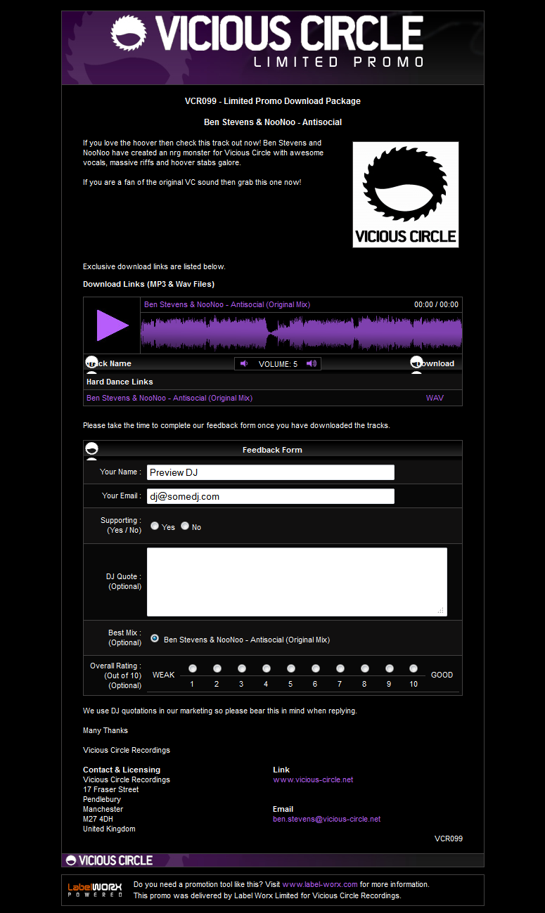Rate the track 8 out of 10

pos(365,668)
